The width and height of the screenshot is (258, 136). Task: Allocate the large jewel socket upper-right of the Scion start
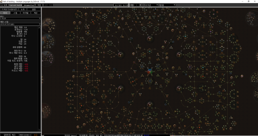click(x=179, y=54)
